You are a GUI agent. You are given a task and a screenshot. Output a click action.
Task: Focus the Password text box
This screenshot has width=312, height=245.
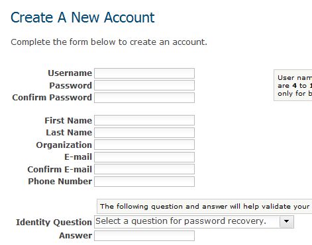pos(144,85)
